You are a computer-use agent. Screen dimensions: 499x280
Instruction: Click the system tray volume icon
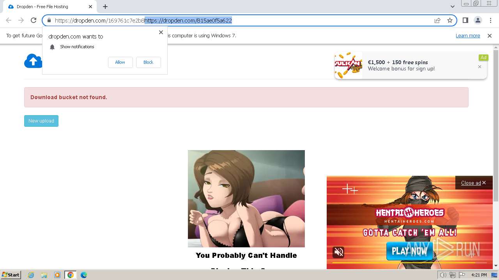coord(443,275)
